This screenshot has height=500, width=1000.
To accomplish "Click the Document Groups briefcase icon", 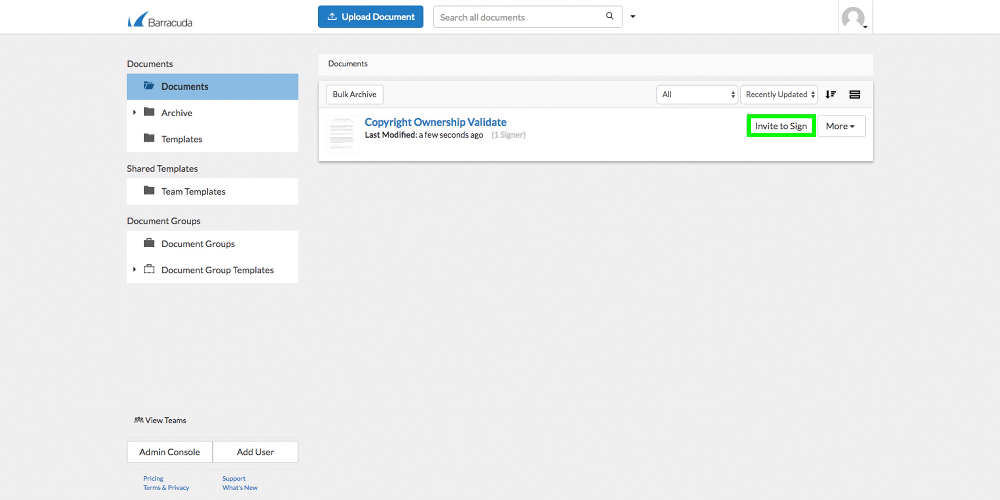I will coord(149,243).
